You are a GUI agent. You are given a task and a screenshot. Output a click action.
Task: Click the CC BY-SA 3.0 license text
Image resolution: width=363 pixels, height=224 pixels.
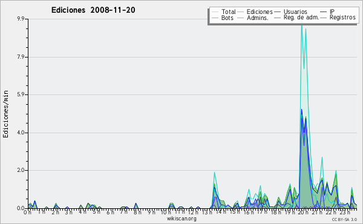[344, 219]
